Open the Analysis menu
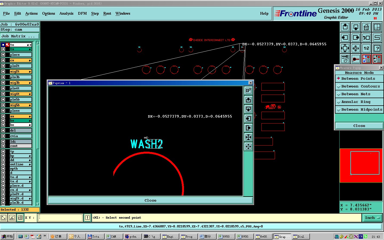 click(x=66, y=14)
